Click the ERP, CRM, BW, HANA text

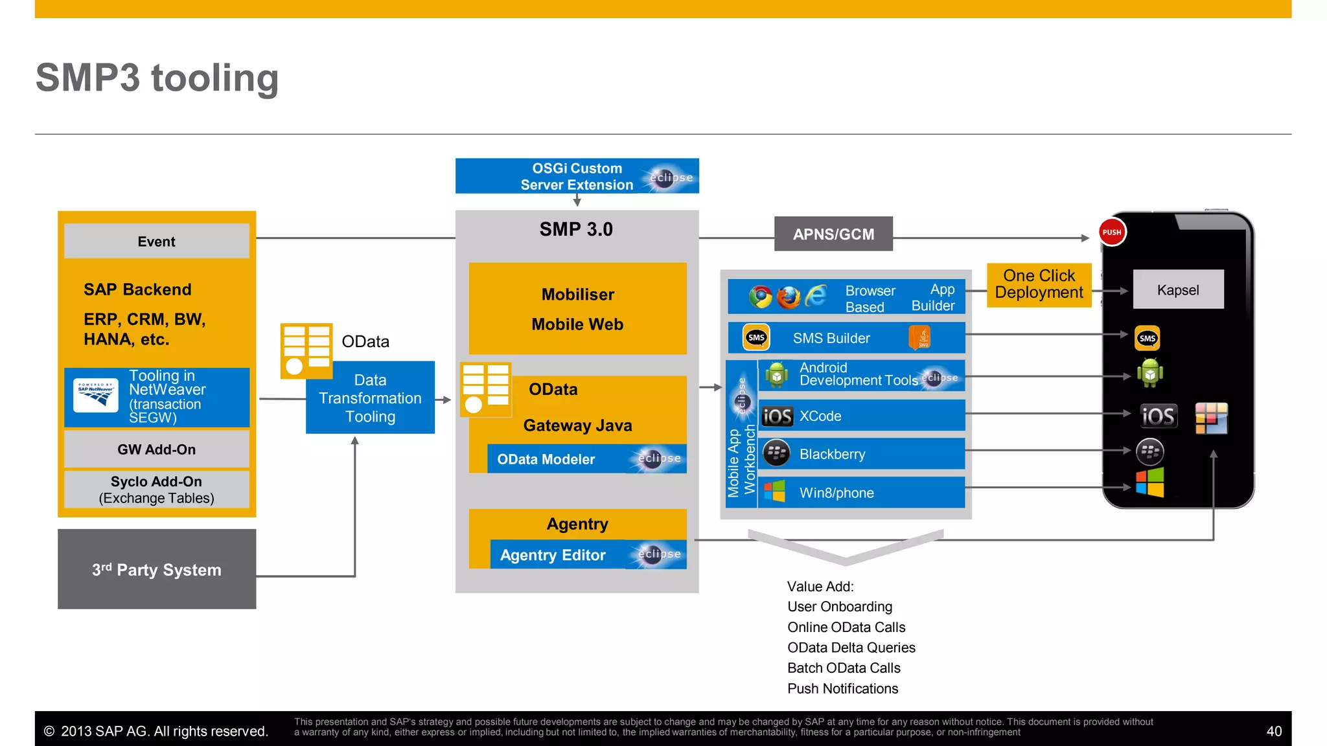(x=144, y=329)
